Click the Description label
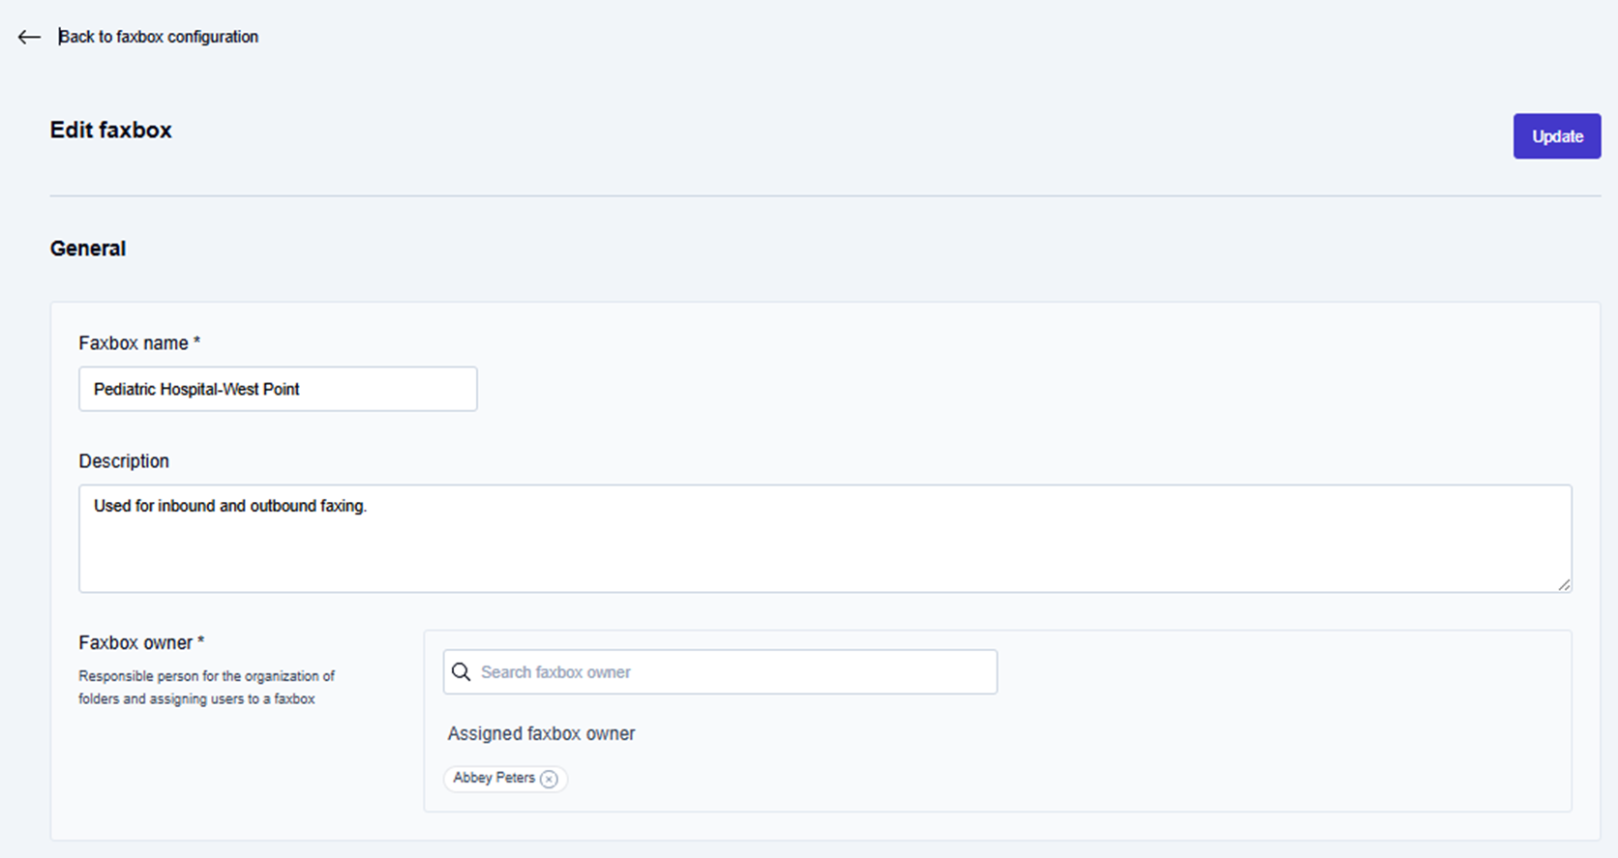1618x858 pixels. point(124,461)
